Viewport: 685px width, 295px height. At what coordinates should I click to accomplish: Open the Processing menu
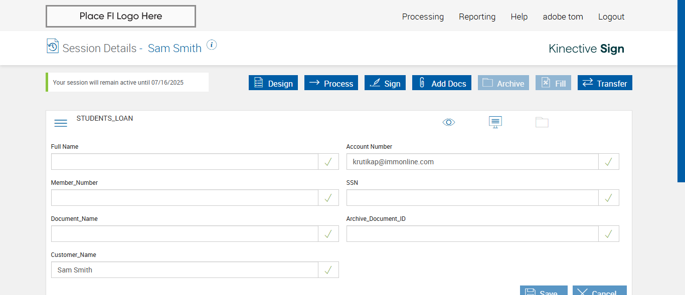point(423,17)
